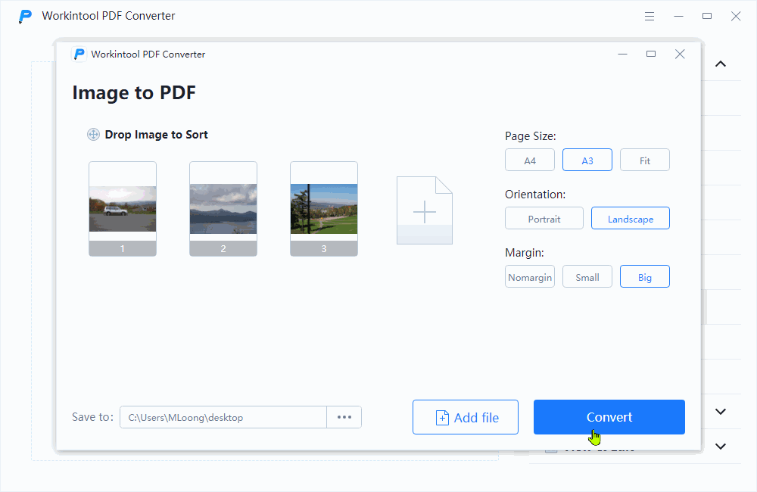
Task: Set margin to Small
Action: tap(587, 276)
